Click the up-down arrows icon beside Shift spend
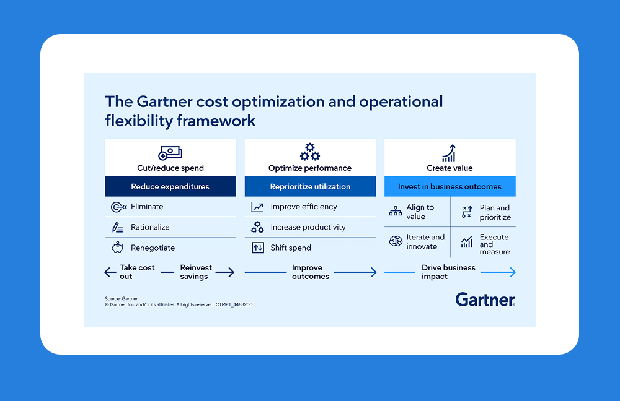Image resolution: width=620 pixels, height=401 pixels. [x=258, y=248]
